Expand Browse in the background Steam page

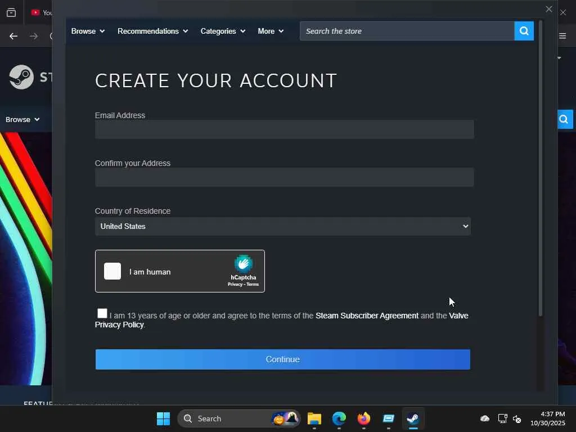pyautogui.click(x=22, y=119)
